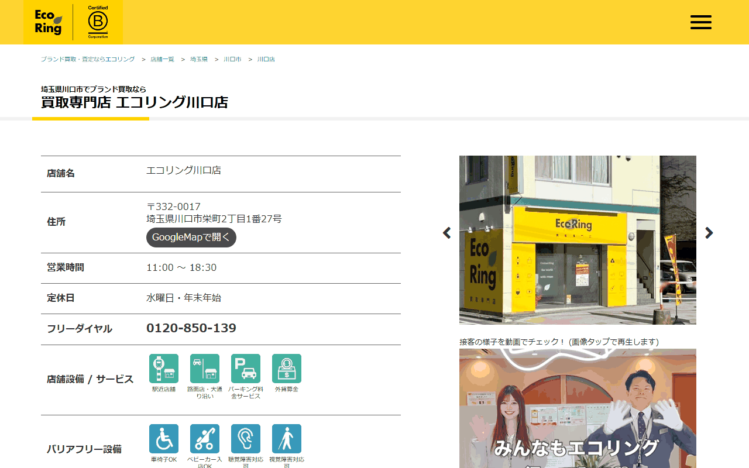Click the 視覚障害対応可 walking-cane icon

287,439
